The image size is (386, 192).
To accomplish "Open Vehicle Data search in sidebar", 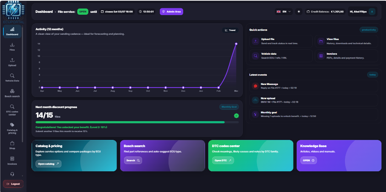I will [12, 78].
